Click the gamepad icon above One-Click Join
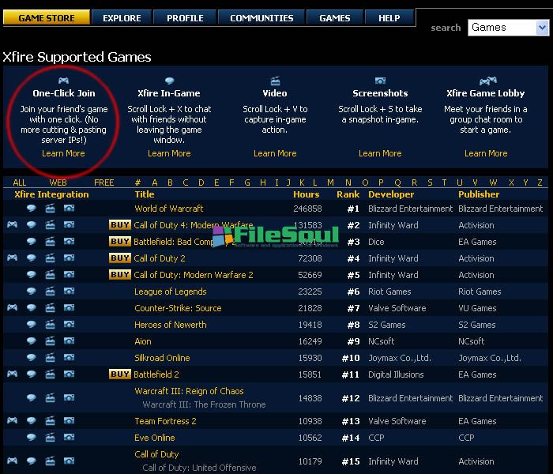The width and height of the screenshot is (553, 474). point(63,81)
